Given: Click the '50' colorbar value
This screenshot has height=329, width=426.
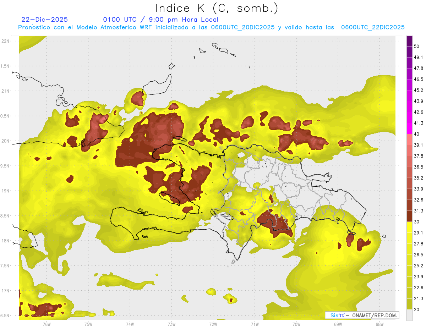Looking at the screenshot, I should tap(417, 46).
